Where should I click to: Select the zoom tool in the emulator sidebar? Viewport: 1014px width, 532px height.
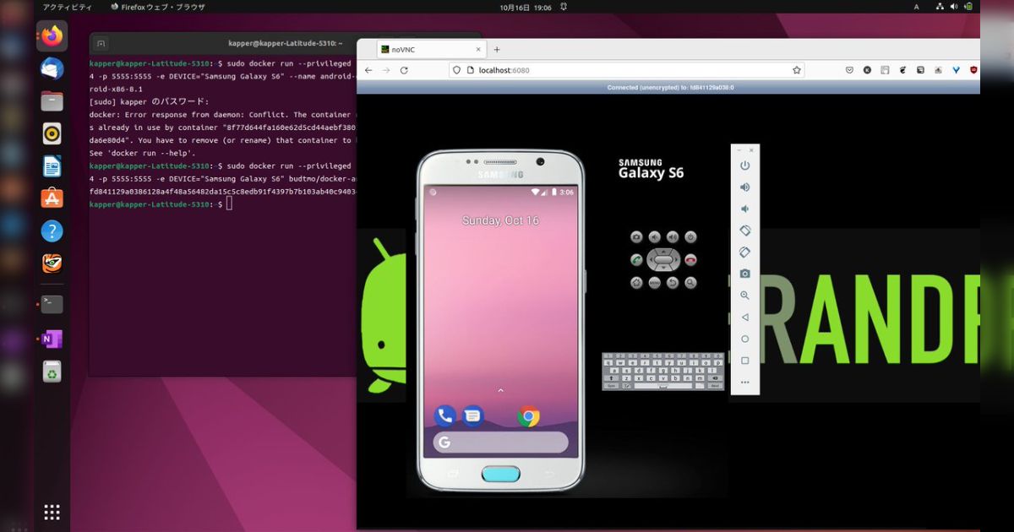744,295
